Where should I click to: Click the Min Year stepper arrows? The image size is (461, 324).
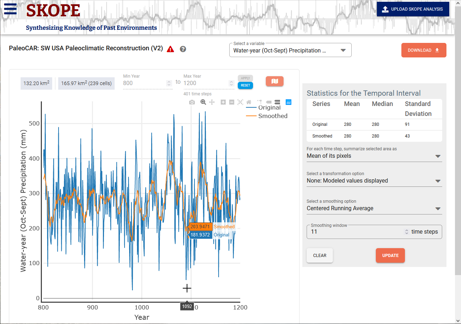pos(169,83)
